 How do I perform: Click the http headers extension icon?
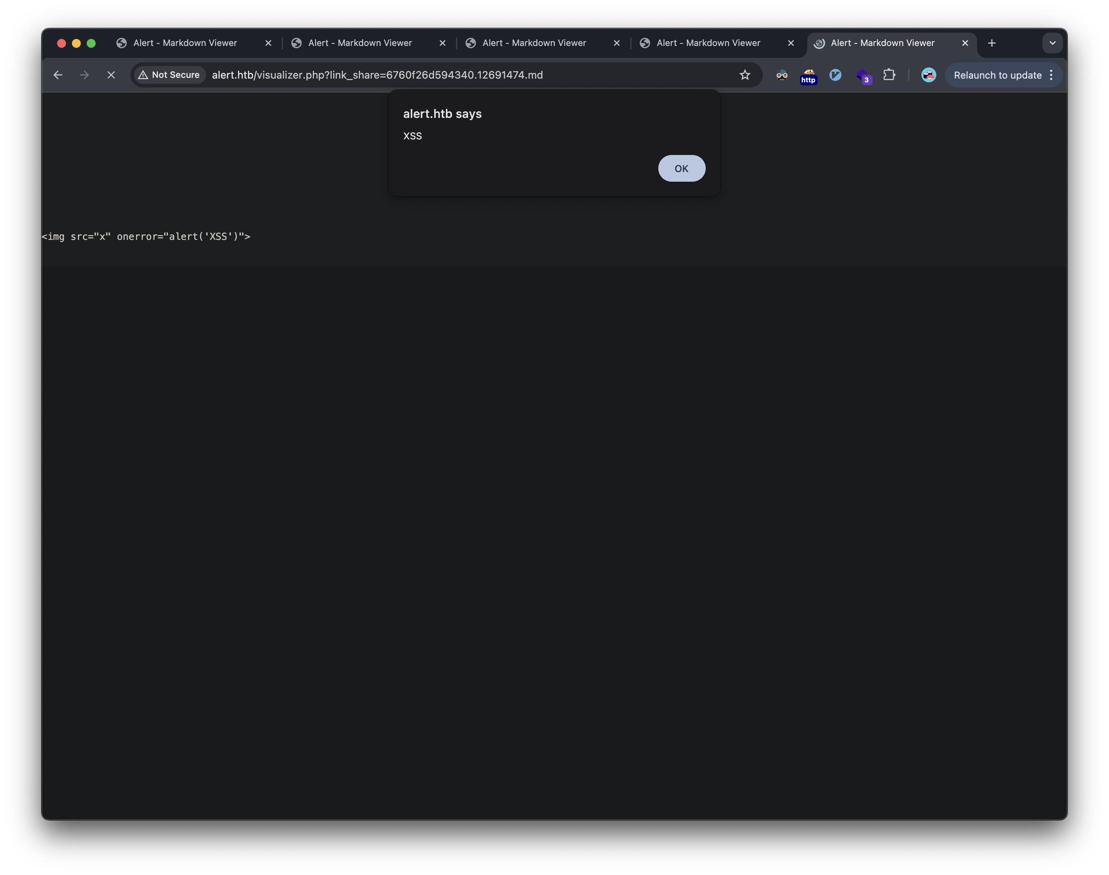tap(808, 76)
